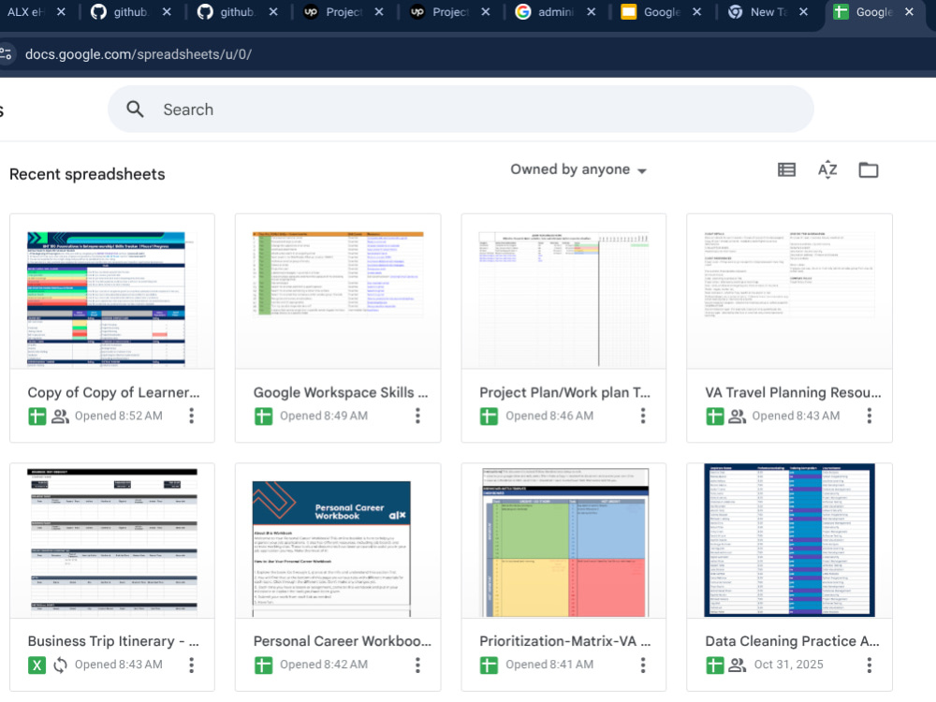This screenshot has height=702, width=936.
Task: Close the admin Google browser tab
Action: tap(591, 12)
